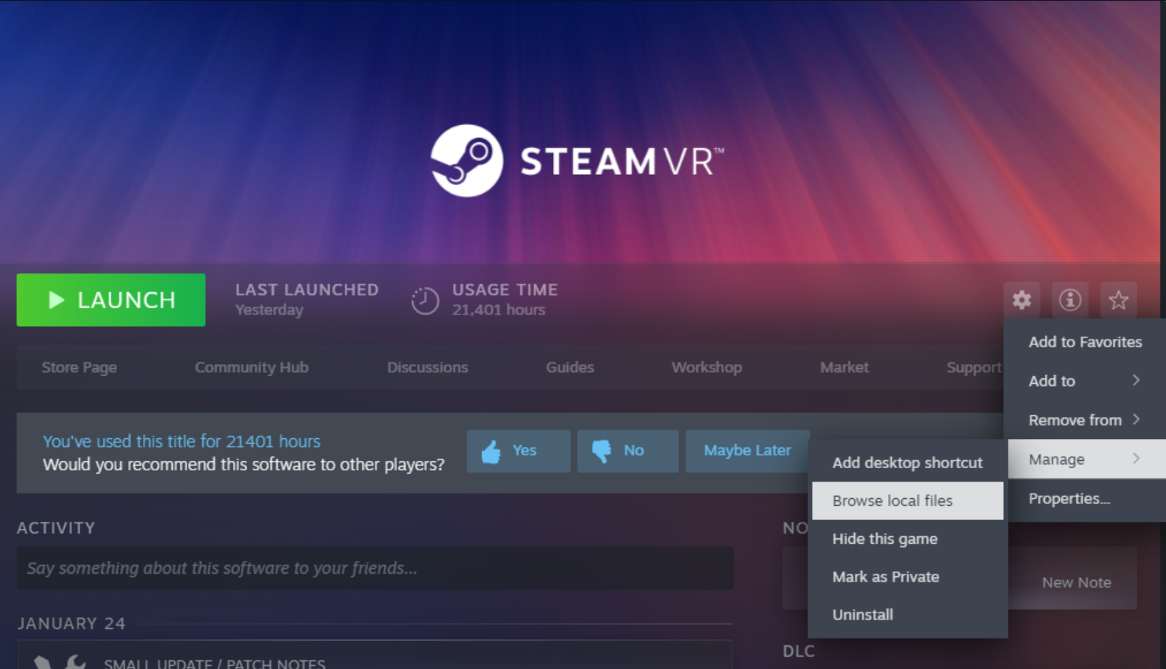
Task: Choose Mark as Private
Action: click(907, 577)
